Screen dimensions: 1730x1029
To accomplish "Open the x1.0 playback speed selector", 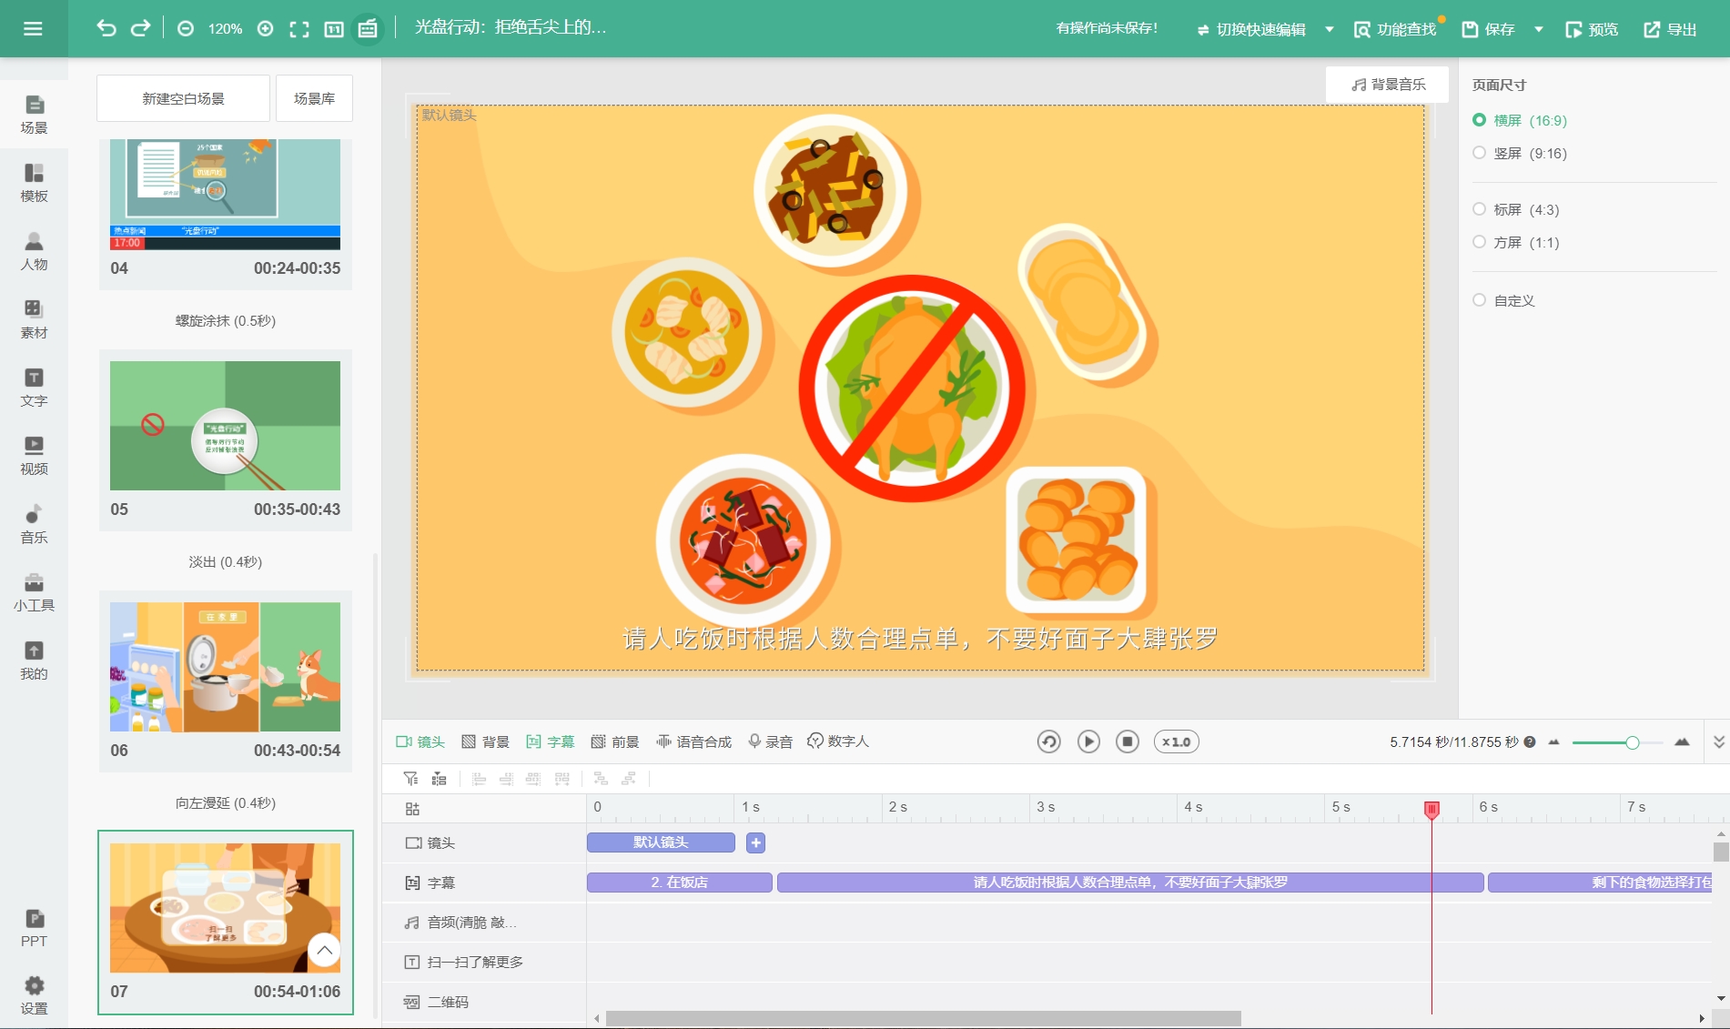I will (1177, 742).
